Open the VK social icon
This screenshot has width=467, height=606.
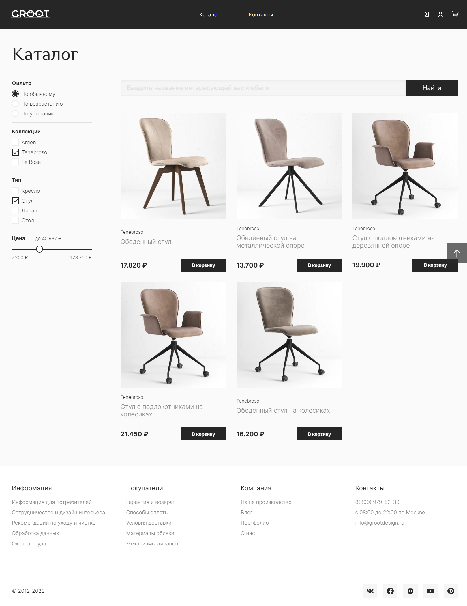click(x=370, y=591)
